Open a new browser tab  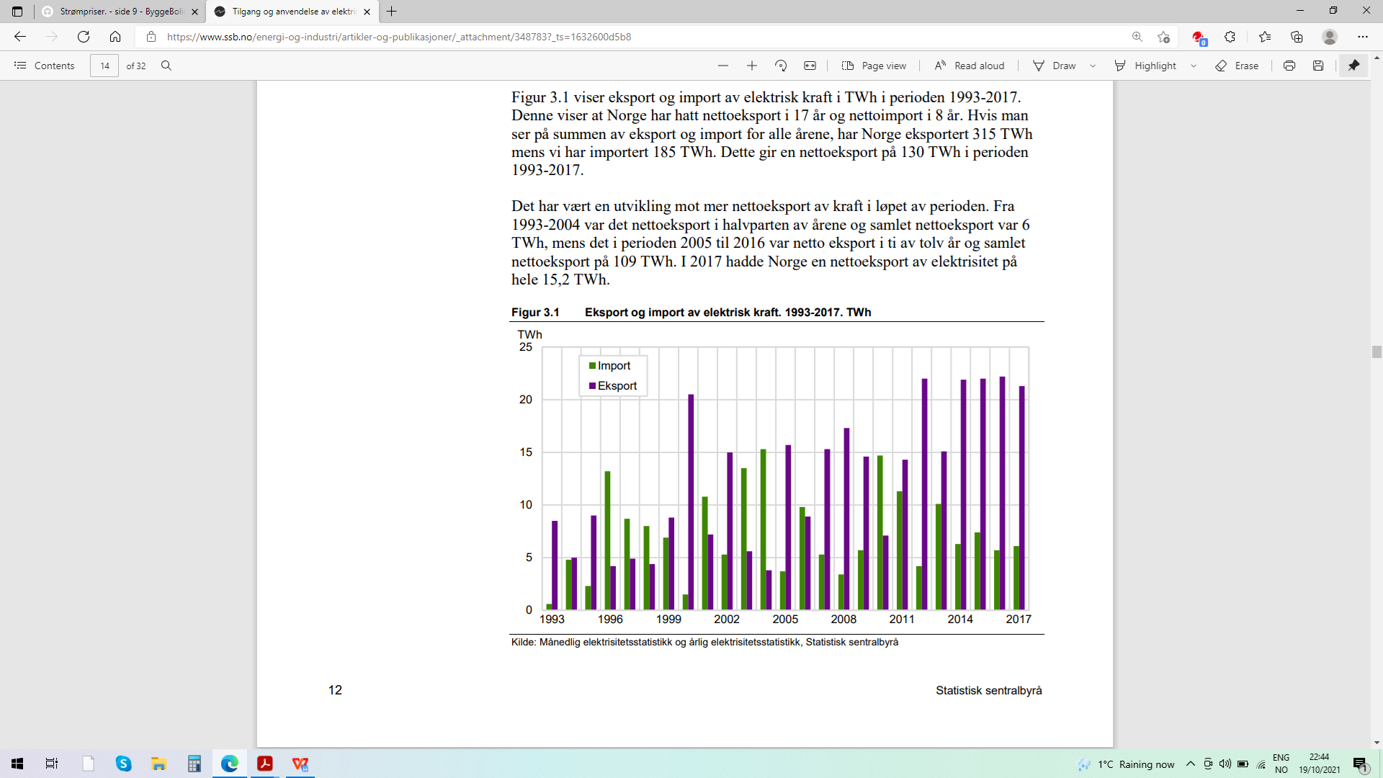pyautogui.click(x=391, y=12)
